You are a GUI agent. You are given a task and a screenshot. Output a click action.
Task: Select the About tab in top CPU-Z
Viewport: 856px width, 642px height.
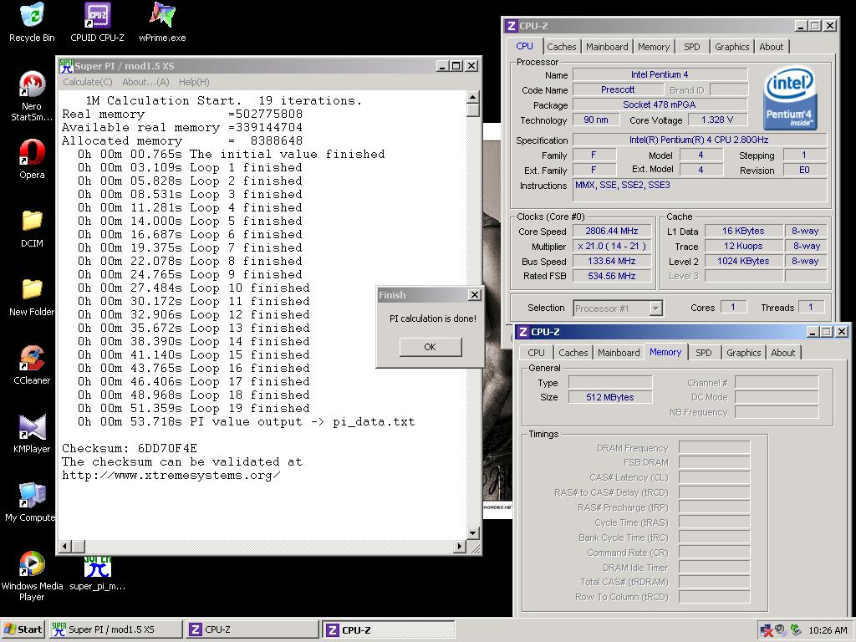click(771, 47)
